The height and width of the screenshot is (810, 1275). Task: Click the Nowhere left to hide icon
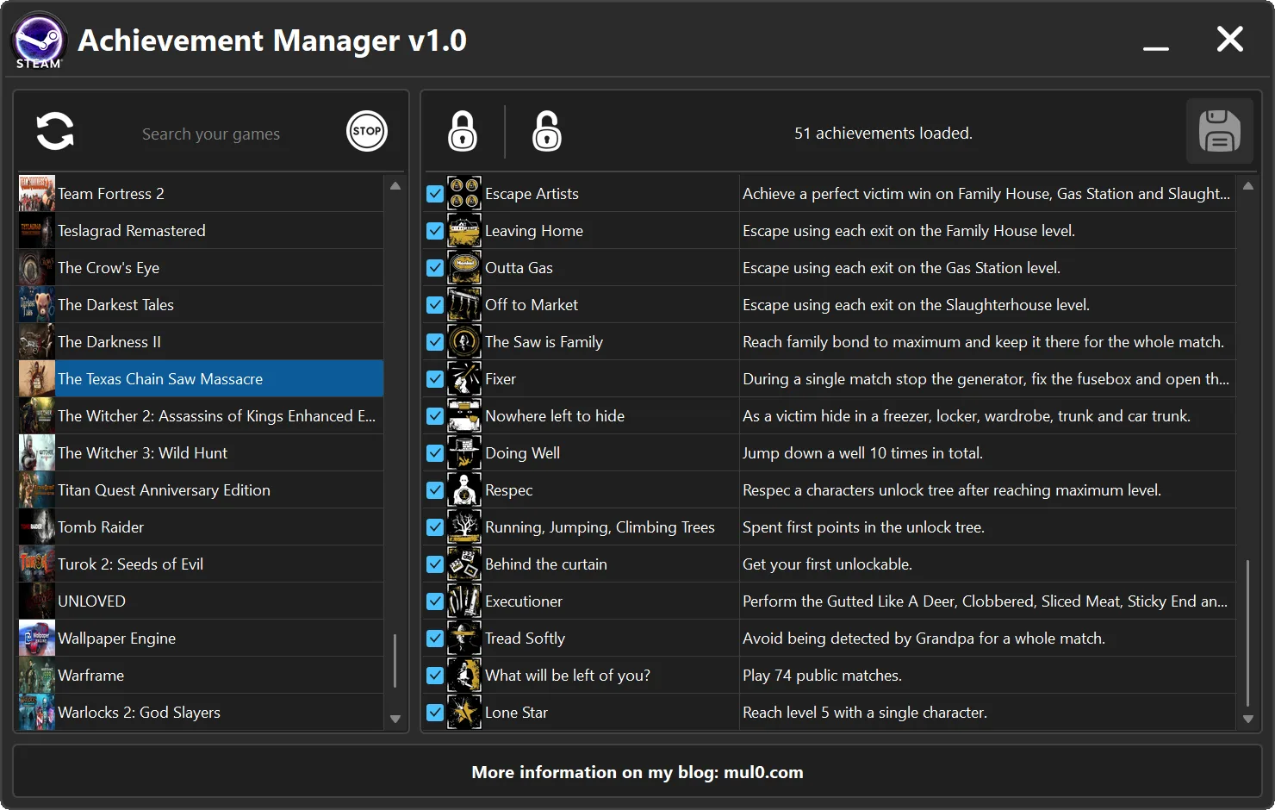tap(464, 415)
